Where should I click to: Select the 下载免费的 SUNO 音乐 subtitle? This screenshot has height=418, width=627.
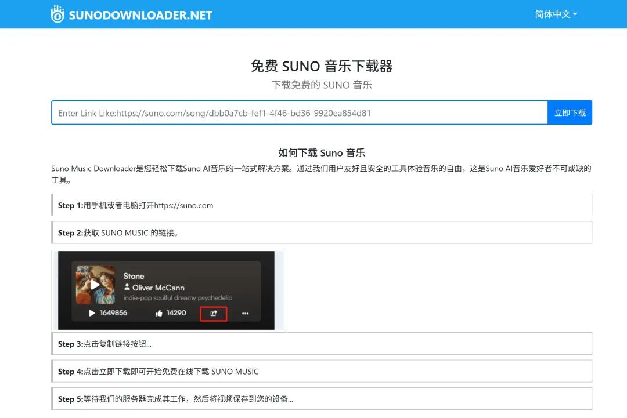click(322, 85)
